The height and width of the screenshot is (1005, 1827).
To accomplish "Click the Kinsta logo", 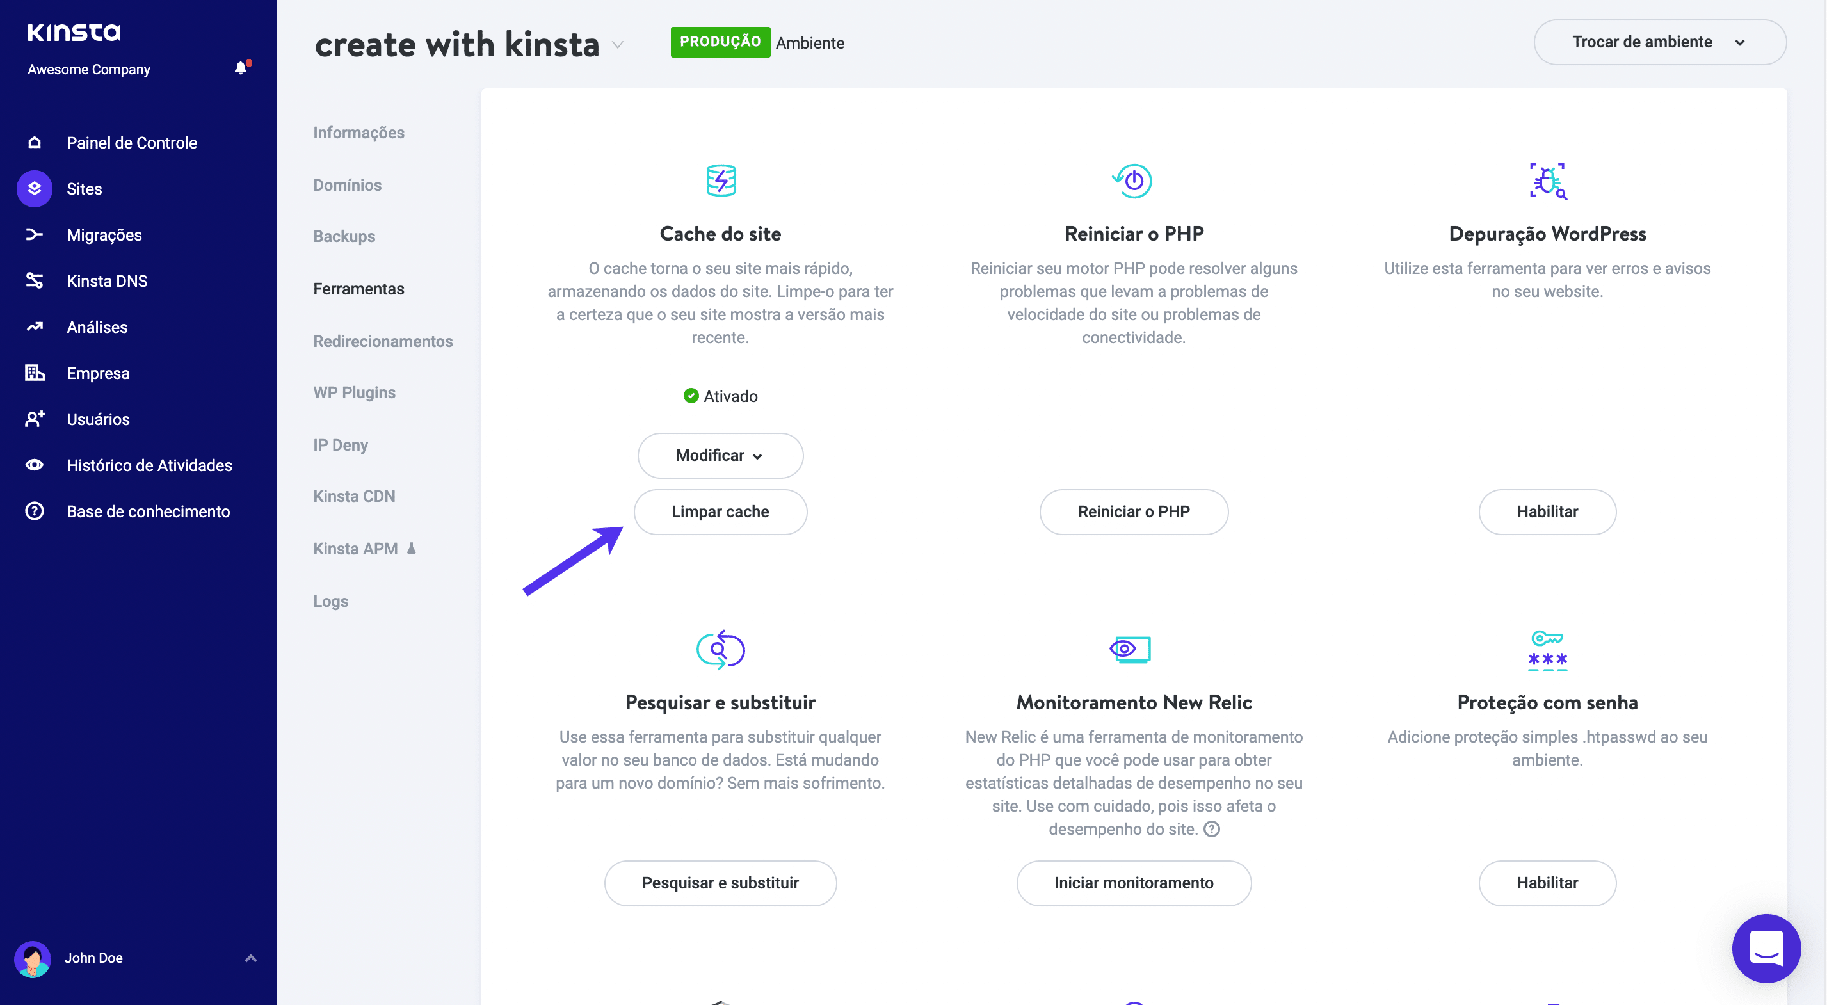I will [x=74, y=32].
